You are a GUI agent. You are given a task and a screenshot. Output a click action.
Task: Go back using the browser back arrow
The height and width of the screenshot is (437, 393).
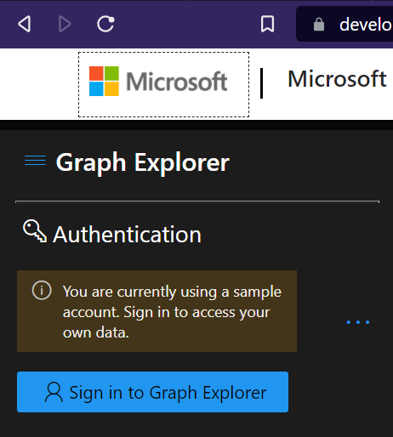coord(25,24)
